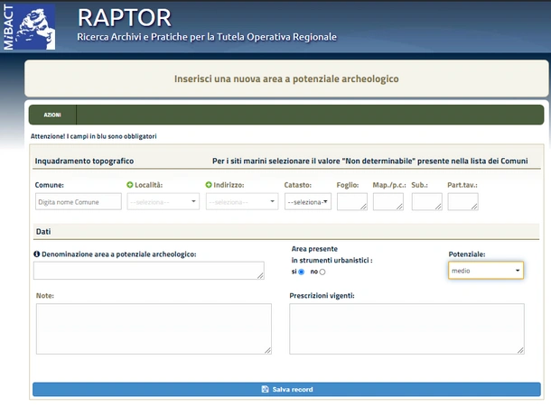This screenshot has height=406, width=551.
Task: Focus the Comune text field
Action: (x=78, y=202)
